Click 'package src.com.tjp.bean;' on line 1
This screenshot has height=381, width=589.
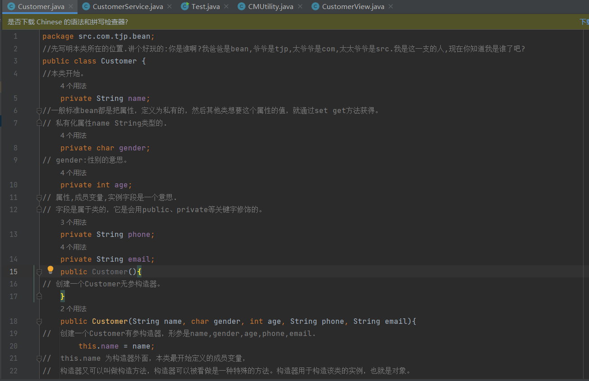[x=99, y=36]
